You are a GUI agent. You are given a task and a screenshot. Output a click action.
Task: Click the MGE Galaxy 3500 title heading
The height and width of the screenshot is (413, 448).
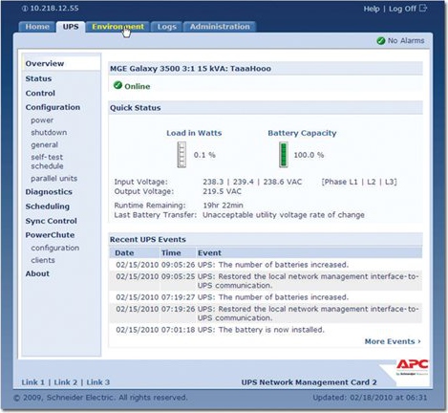click(190, 69)
